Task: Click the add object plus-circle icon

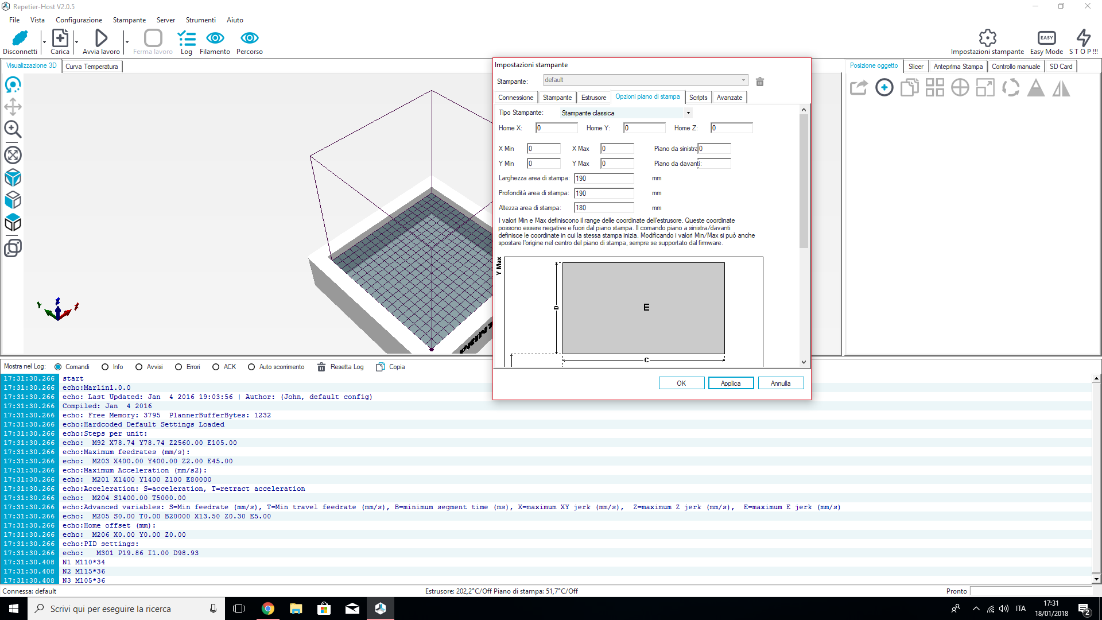Action: pyautogui.click(x=884, y=88)
